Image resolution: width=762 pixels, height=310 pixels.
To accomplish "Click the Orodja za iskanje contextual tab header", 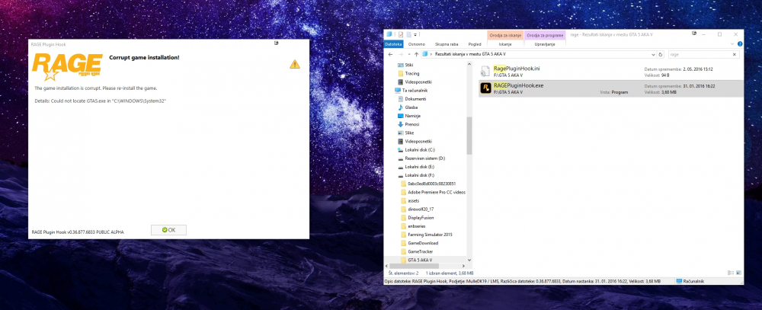I will [x=505, y=36].
